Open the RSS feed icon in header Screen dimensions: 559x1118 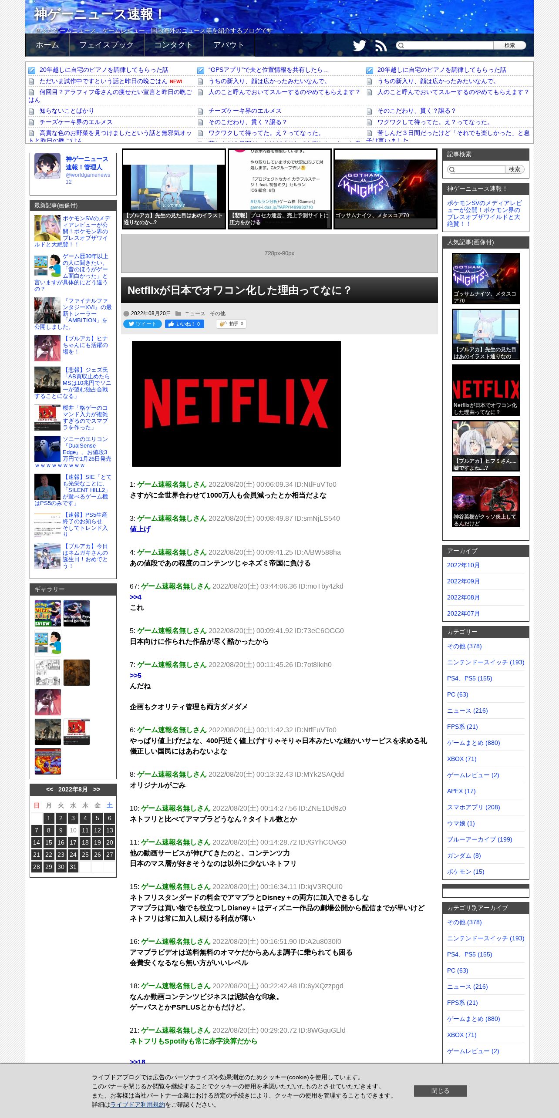(381, 45)
